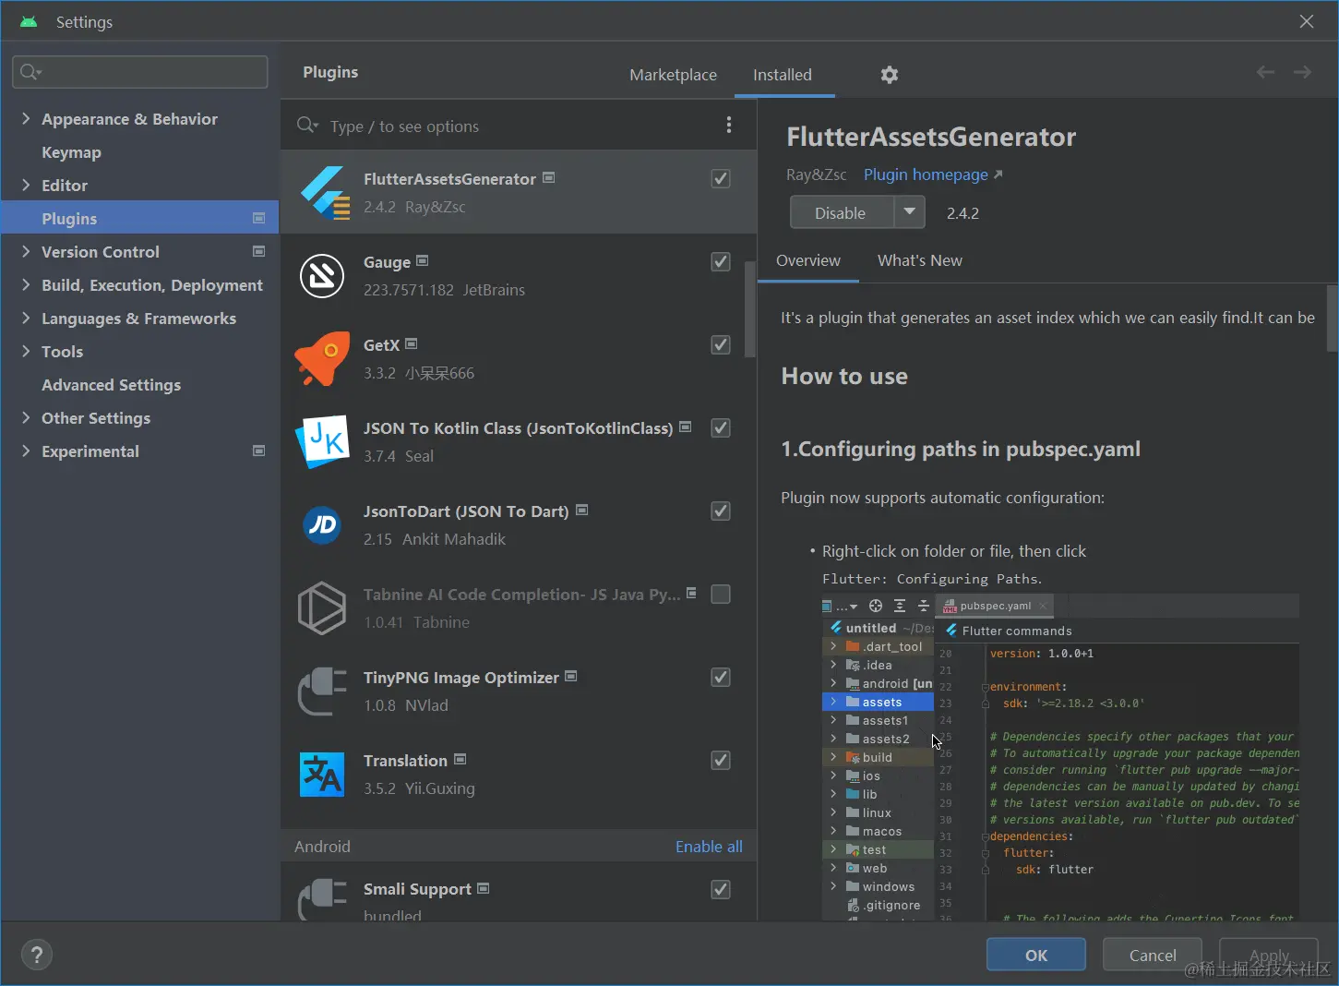Screen dimensions: 1339x986
Task: Click the JSON To Kotlin Class icon
Action: (322, 441)
